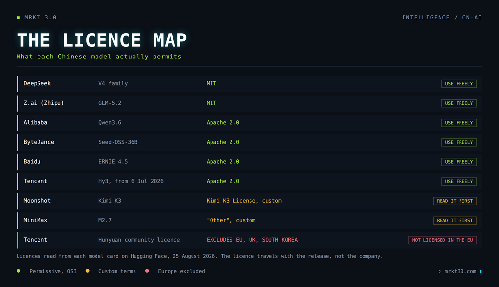Screen dimensions: 499x287
Task: Click 'Kimi K3 License, custom' text
Action: 244,201
